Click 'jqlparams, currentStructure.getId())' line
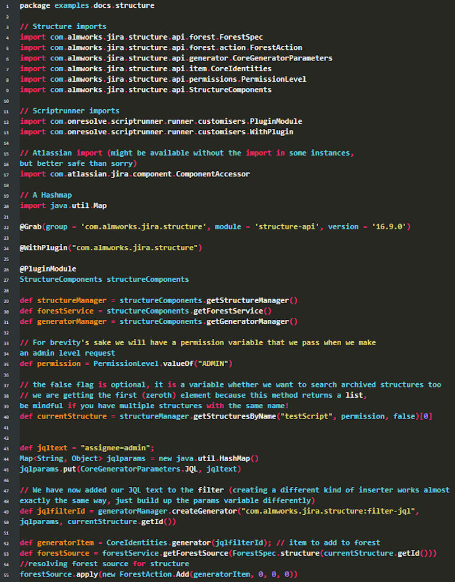 (x=97, y=522)
